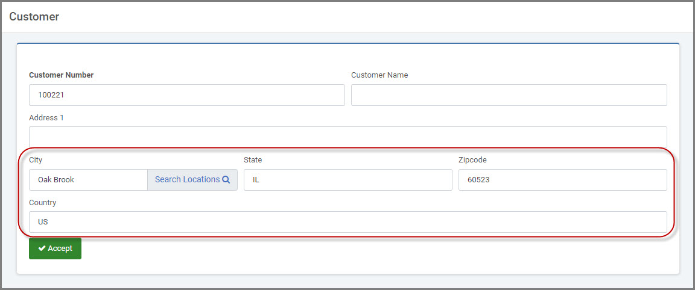Select the Country field containing US
The width and height of the screenshot is (695, 290).
[348, 222]
